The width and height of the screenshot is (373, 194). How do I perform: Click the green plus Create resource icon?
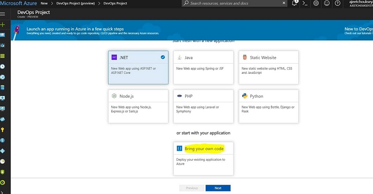(x=2, y=25)
